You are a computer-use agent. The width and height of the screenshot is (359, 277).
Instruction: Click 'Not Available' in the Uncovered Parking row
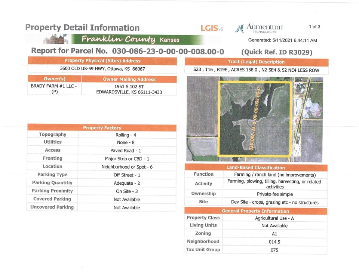(127, 207)
